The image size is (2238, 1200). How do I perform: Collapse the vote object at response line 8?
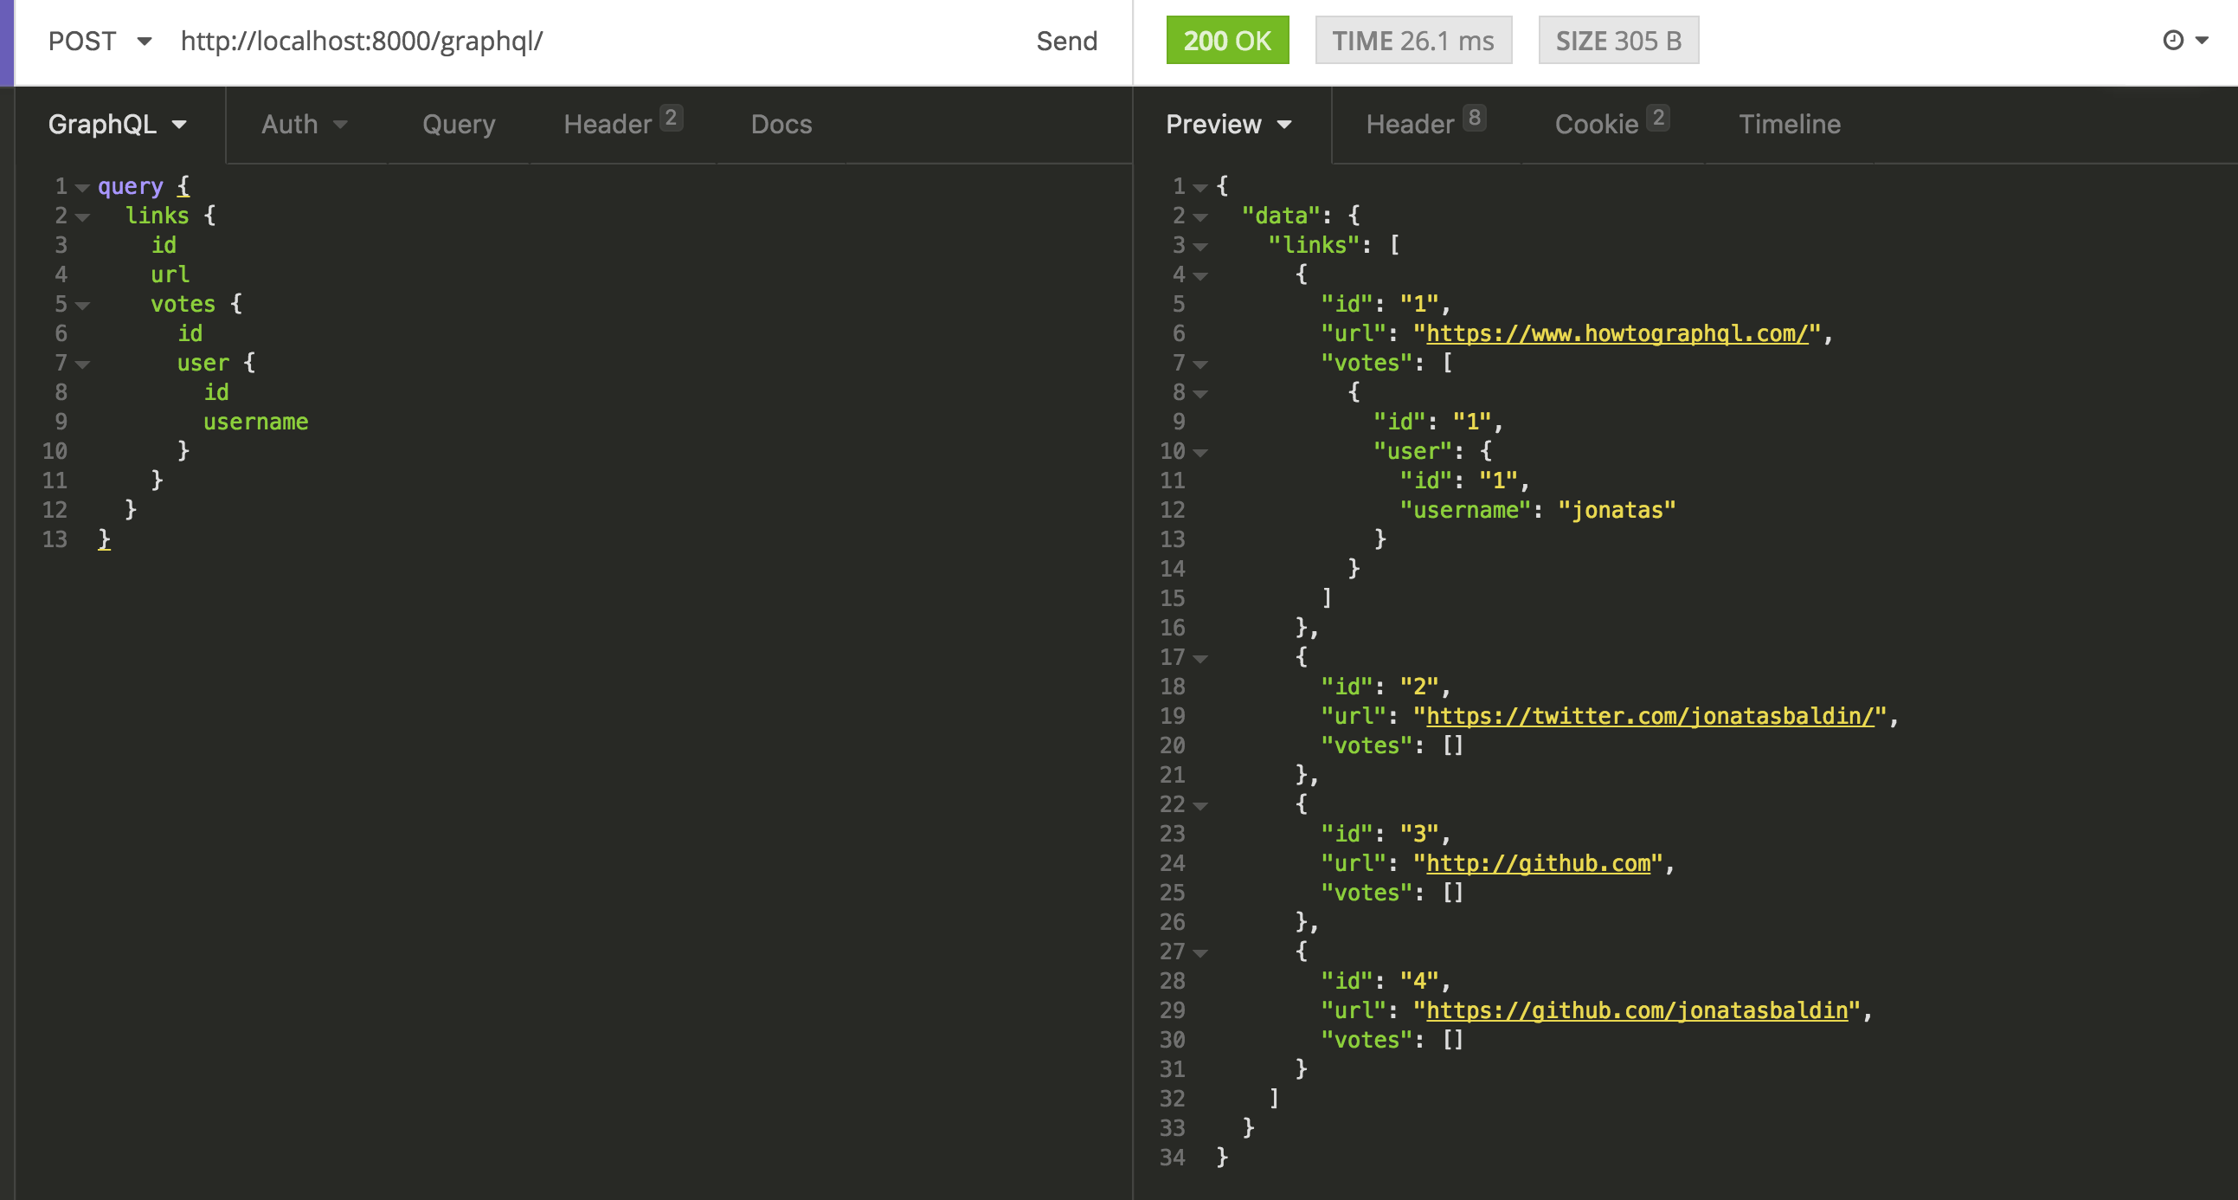point(1199,395)
